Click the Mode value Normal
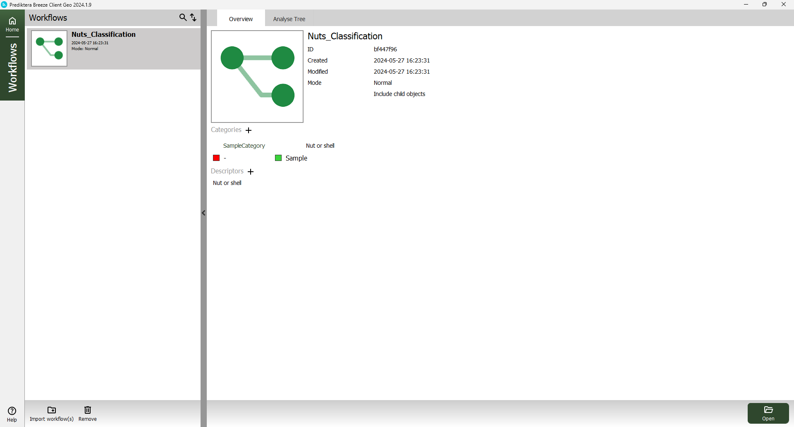Screen dimensions: 794x427 point(383,83)
